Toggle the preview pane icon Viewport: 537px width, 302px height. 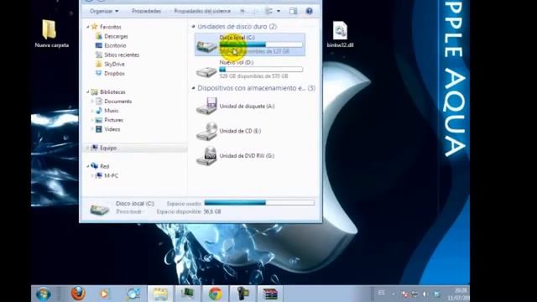(x=293, y=11)
